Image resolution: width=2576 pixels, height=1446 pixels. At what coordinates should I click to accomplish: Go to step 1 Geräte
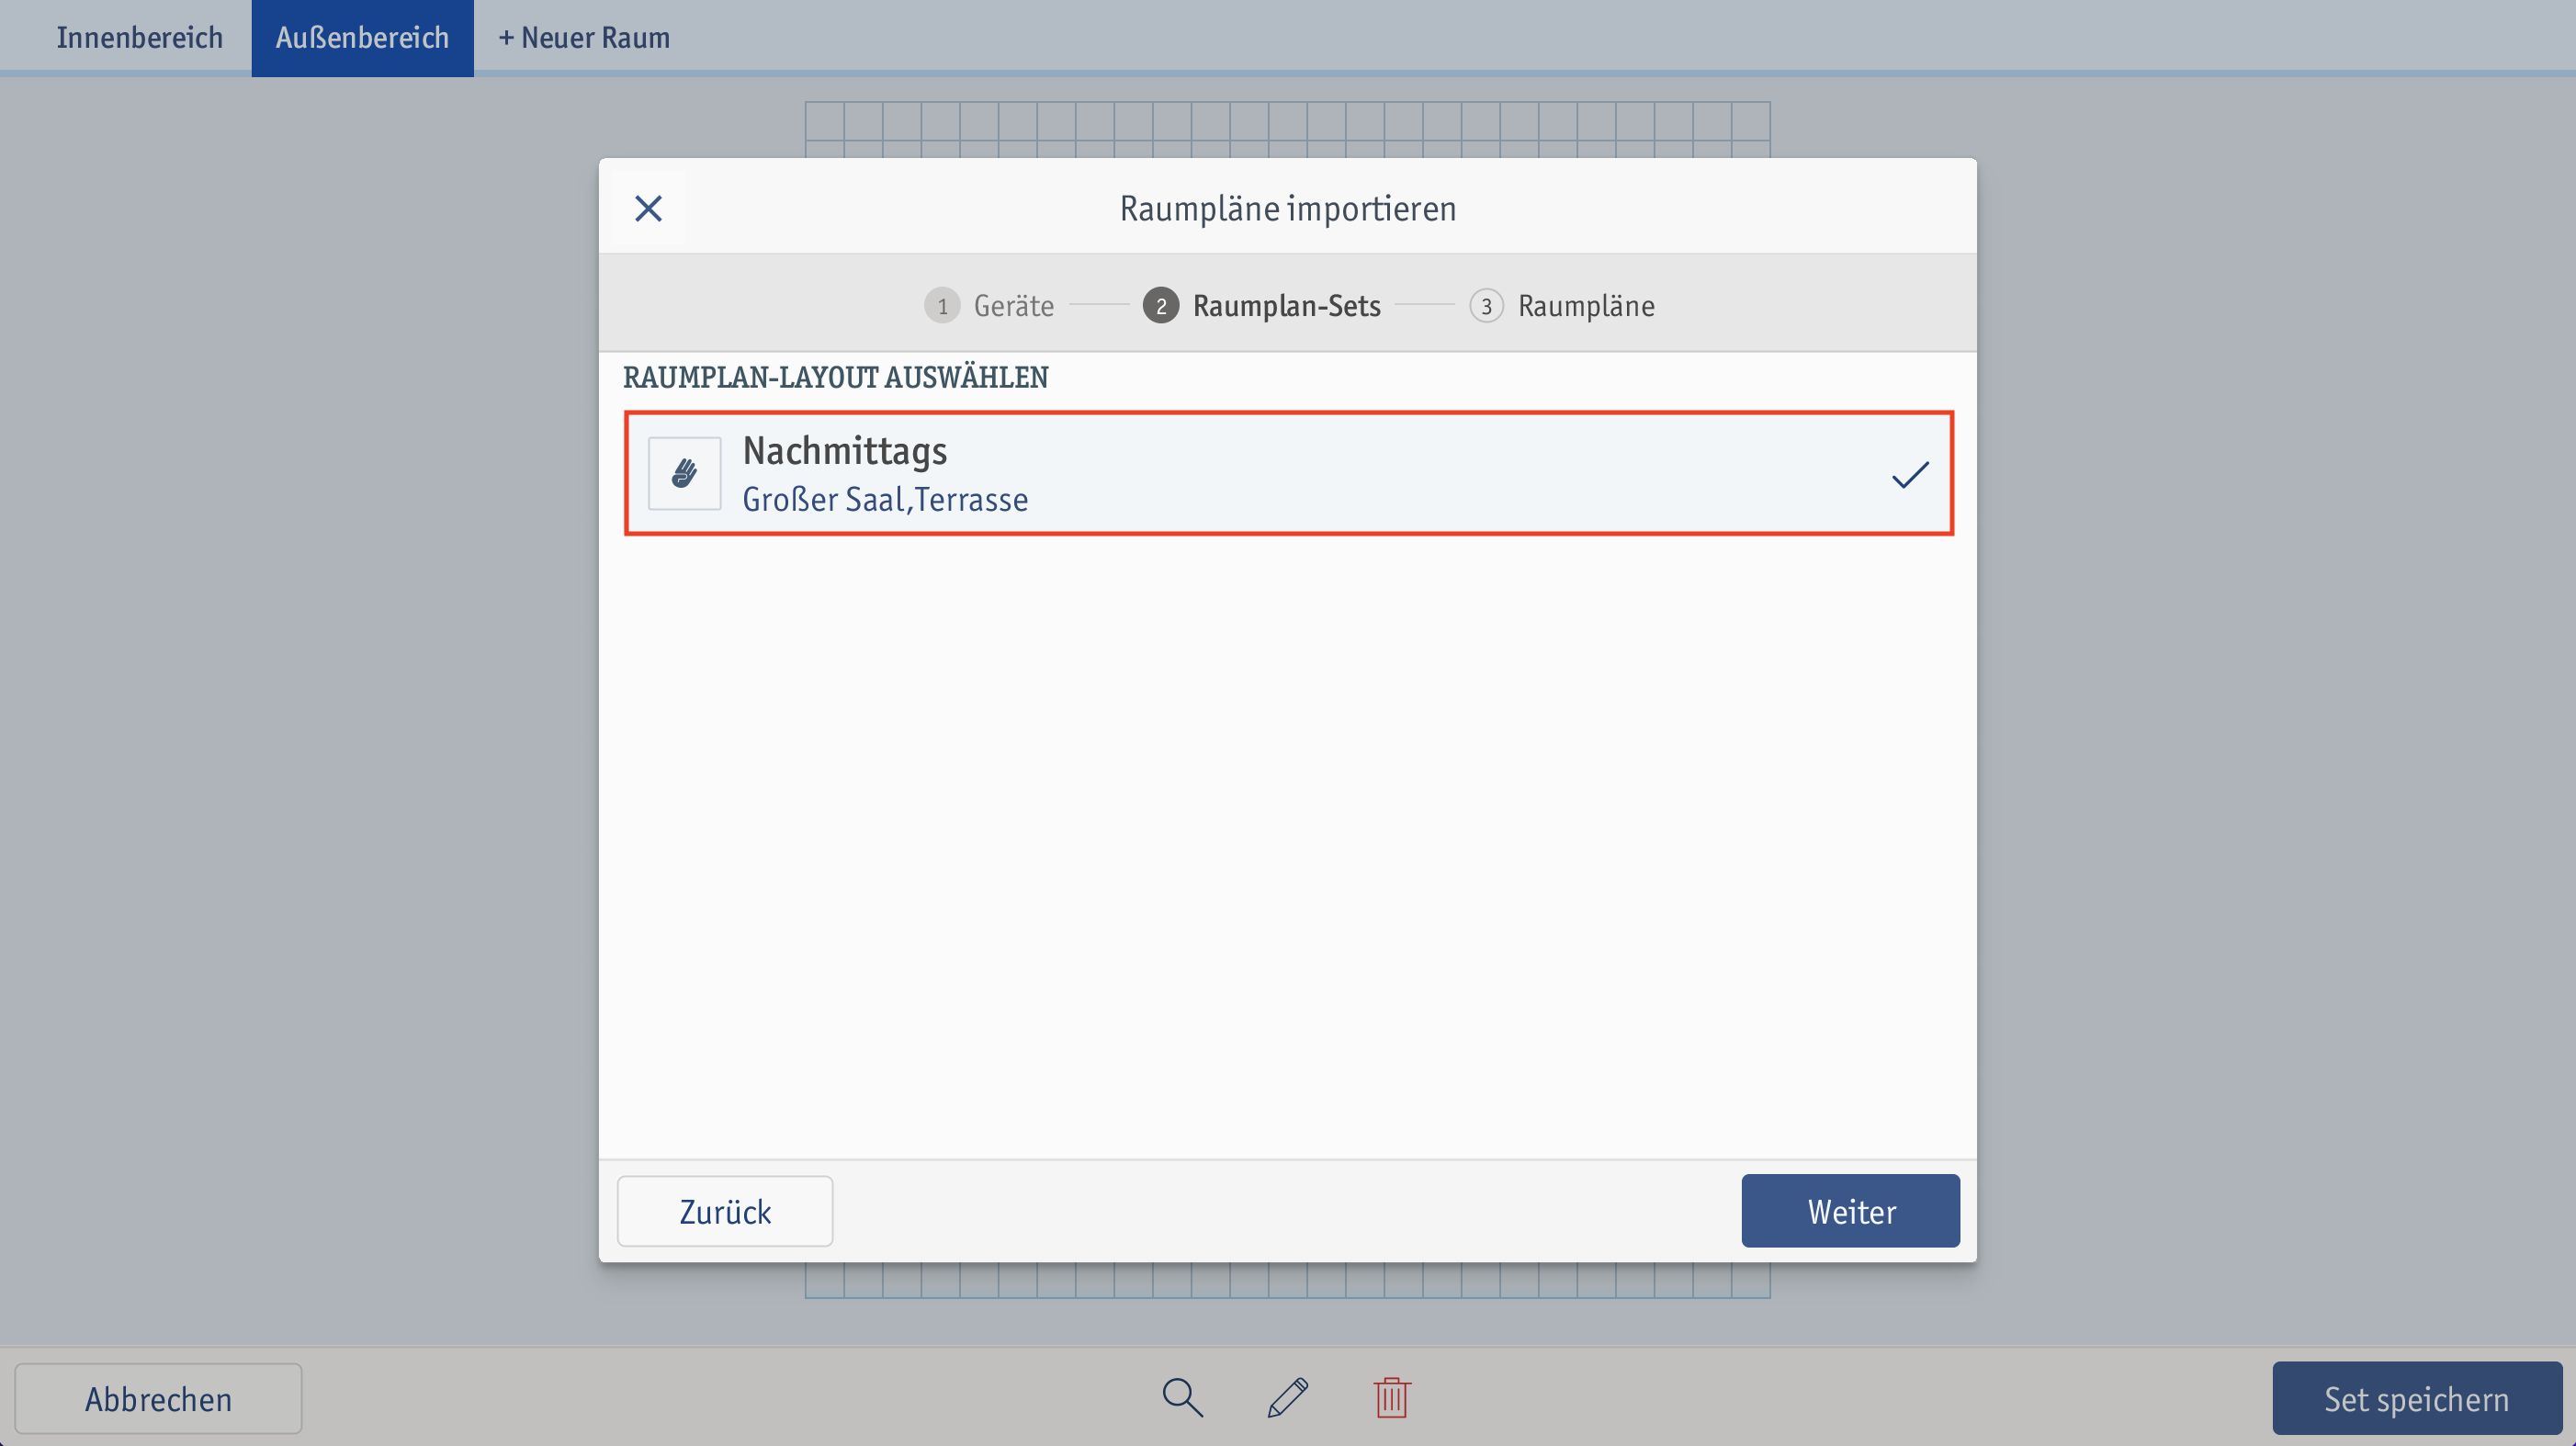click(x=989, y=305)
